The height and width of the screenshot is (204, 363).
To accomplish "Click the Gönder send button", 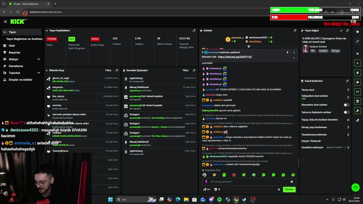I will tap(289, 190).
